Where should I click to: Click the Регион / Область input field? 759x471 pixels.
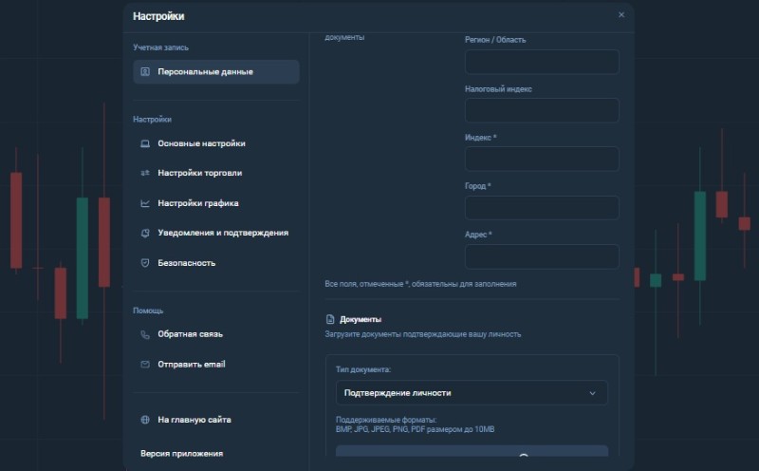542,62
